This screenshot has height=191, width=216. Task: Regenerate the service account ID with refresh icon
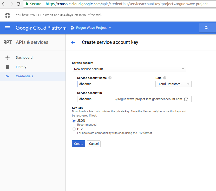pos(186,99)
